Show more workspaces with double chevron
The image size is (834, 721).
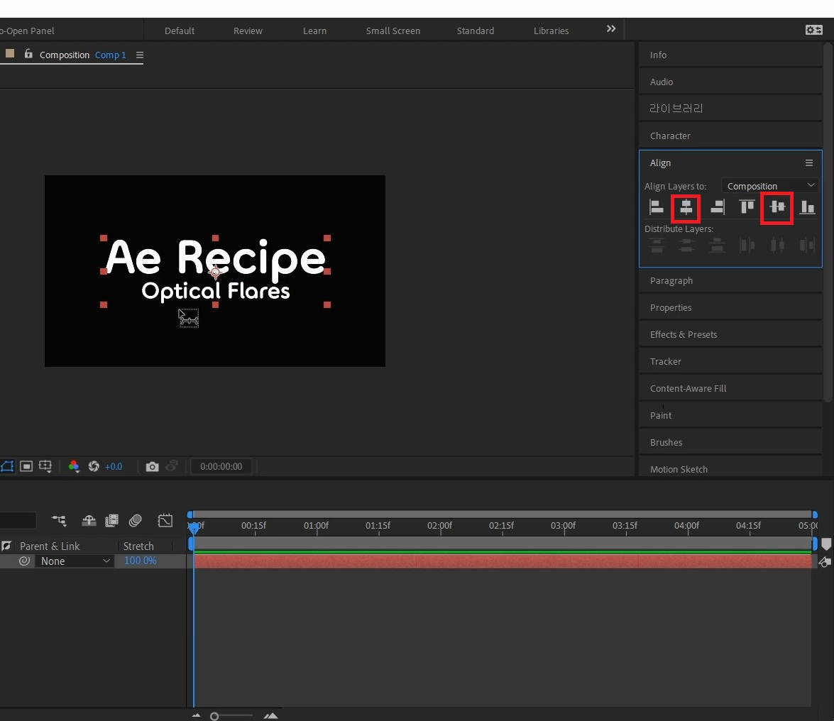click(611, 28)
